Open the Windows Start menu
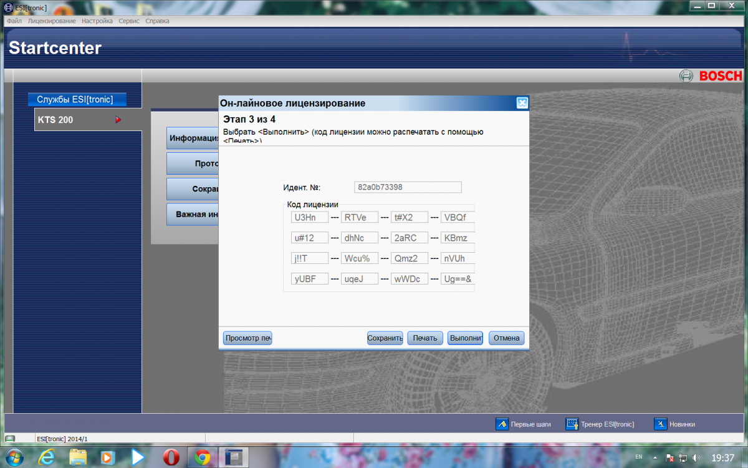 coord(14,457)
